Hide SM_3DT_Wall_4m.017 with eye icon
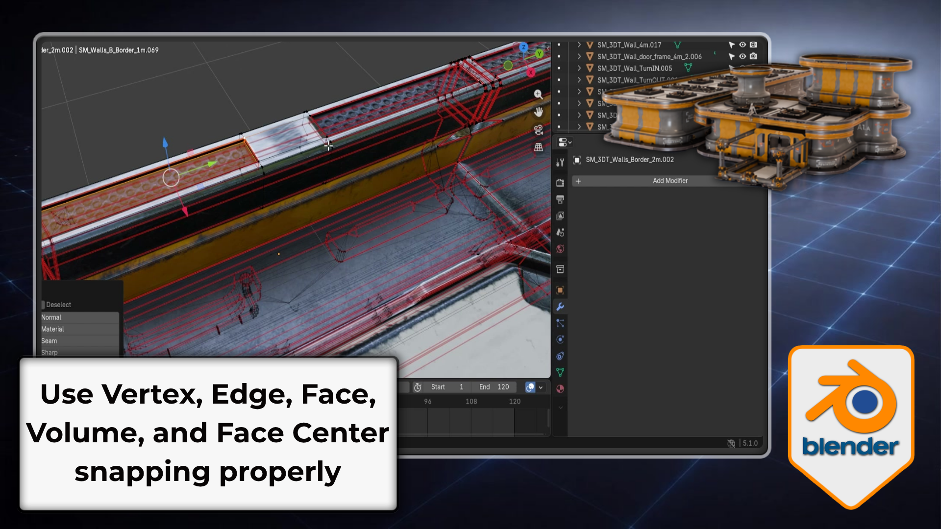Viewport: 941px width, 529px height. [743, 45]
